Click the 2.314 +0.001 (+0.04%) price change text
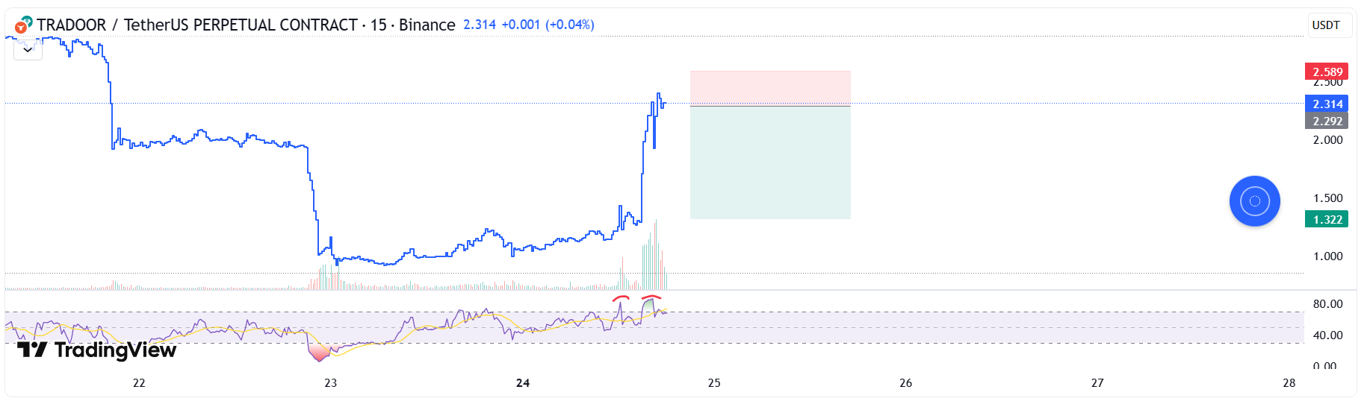 (528, 25)
